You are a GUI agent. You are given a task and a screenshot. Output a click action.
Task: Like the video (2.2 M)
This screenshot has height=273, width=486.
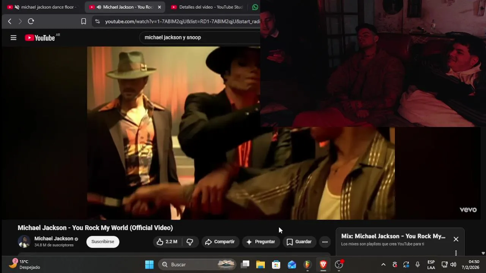tap(167, 242)
